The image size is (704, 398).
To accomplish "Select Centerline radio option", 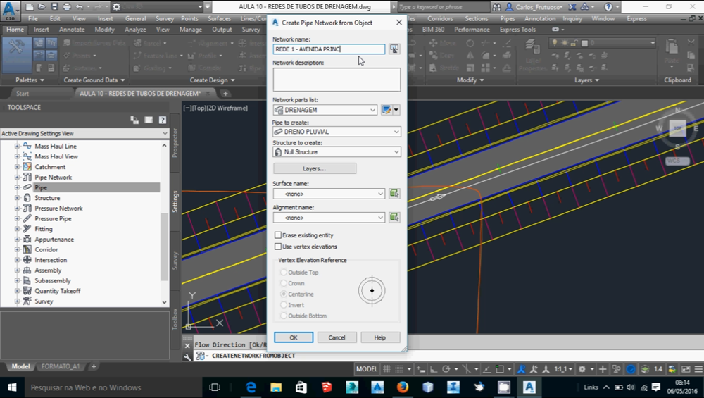I will [283, 294].
